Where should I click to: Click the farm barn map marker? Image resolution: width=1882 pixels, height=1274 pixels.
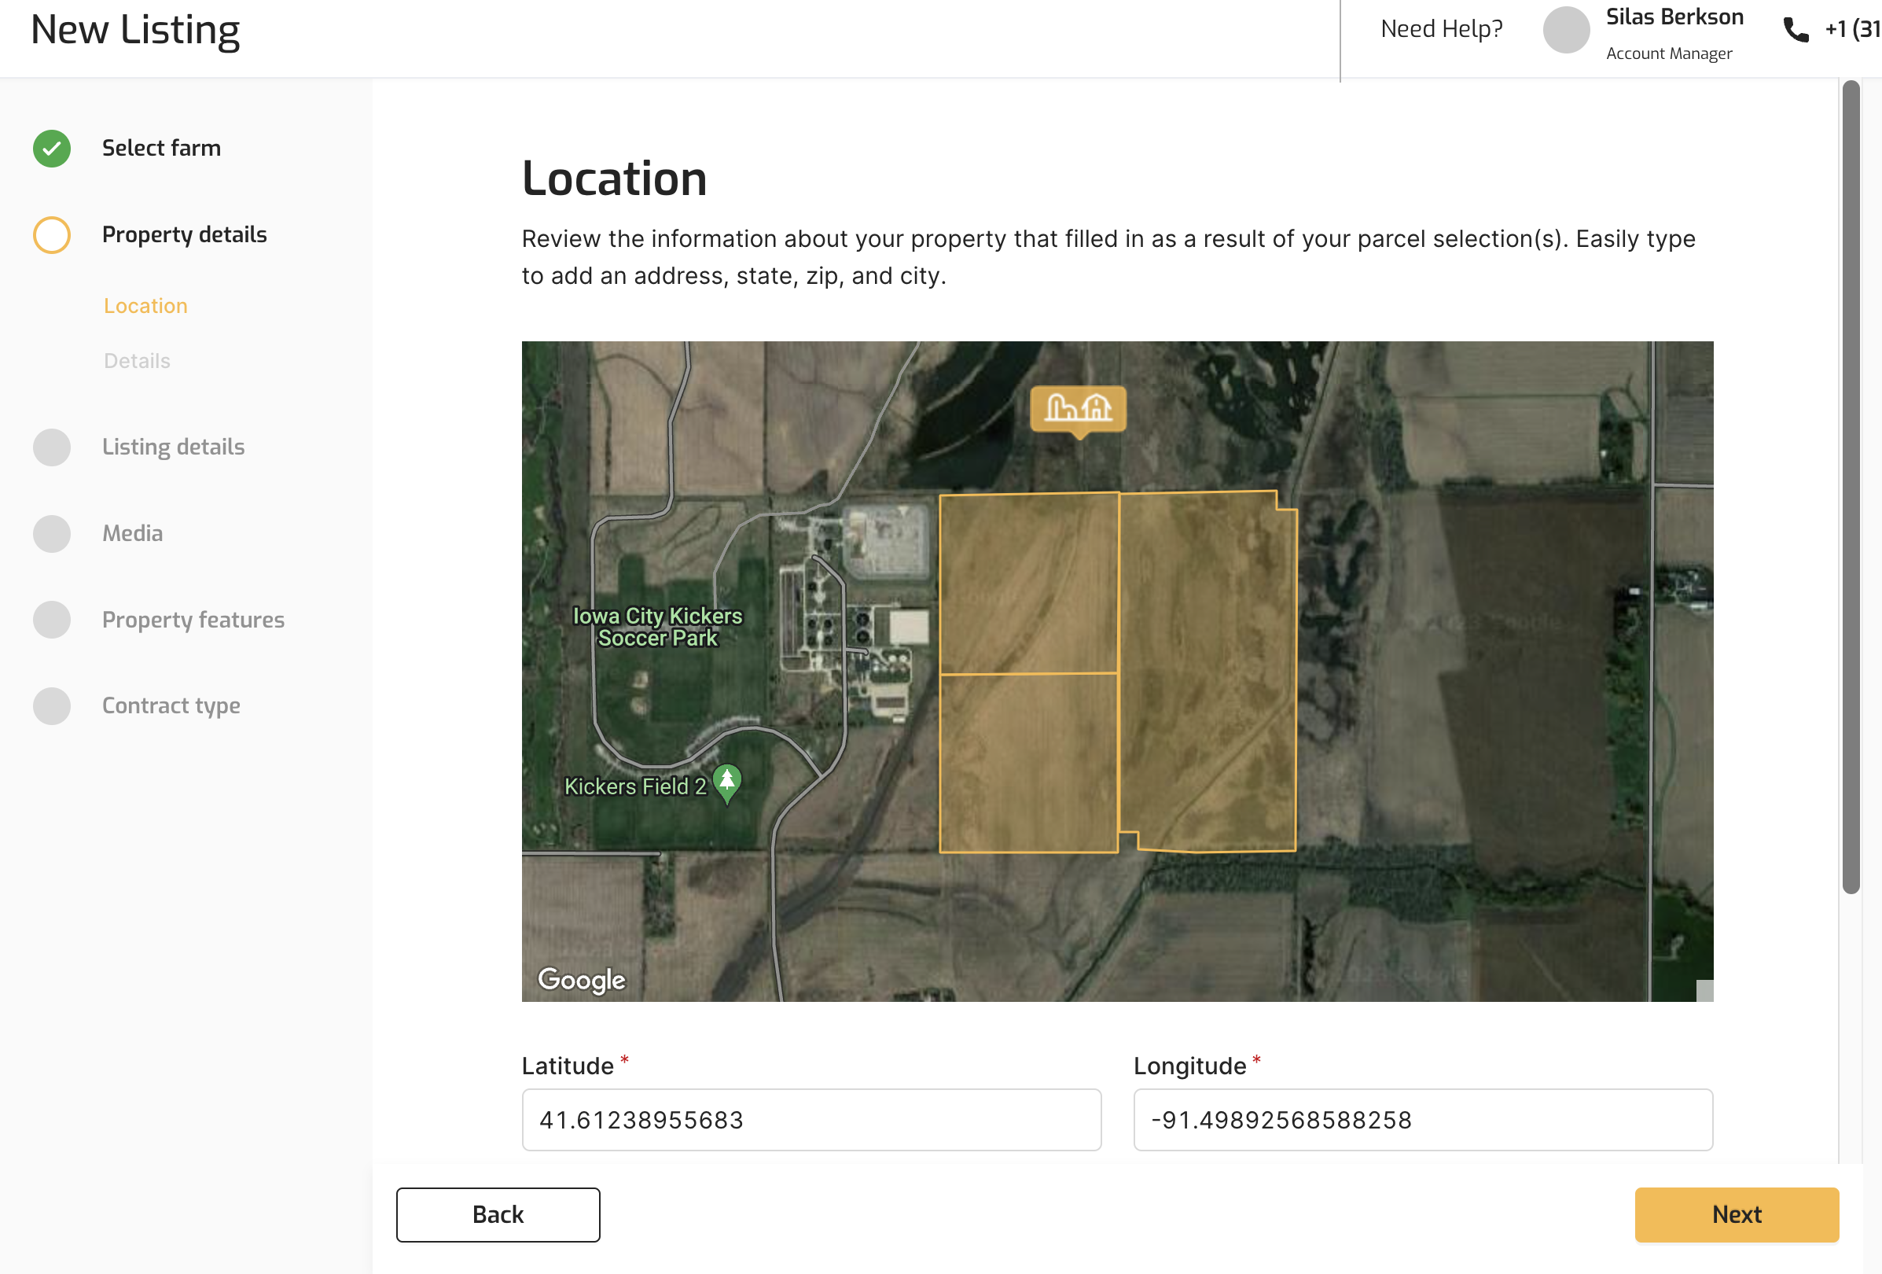click(1078, 409)
